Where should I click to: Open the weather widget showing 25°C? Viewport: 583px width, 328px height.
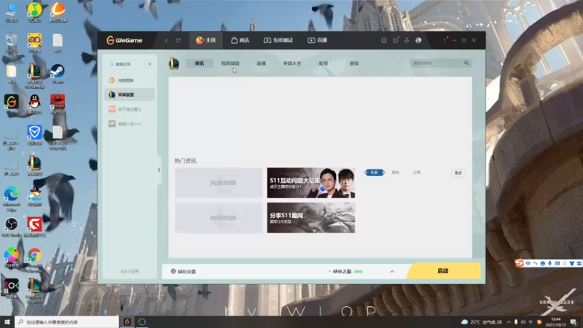pyautogui.click(x=482, y=321)
